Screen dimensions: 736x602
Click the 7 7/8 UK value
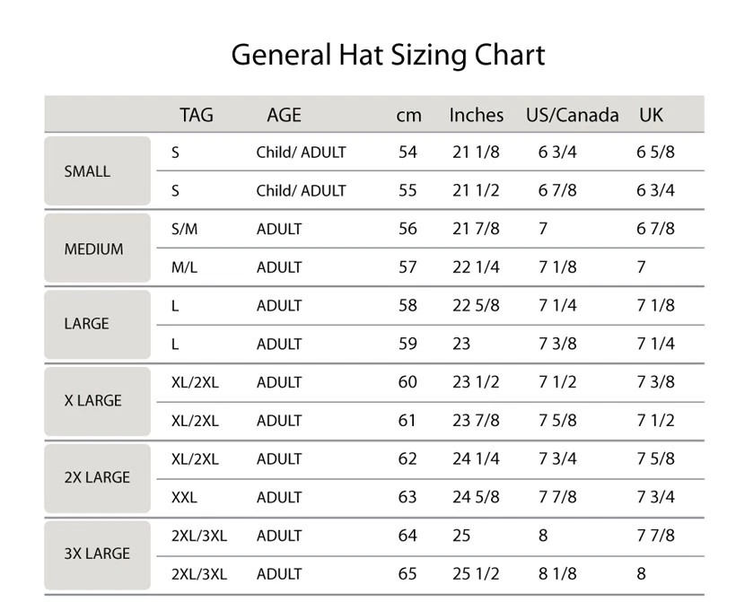tap(655, 536)
